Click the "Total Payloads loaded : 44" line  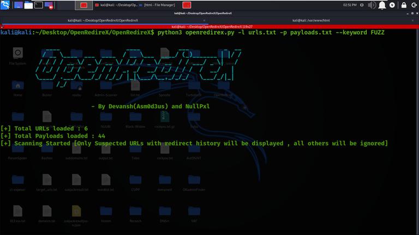53,136
